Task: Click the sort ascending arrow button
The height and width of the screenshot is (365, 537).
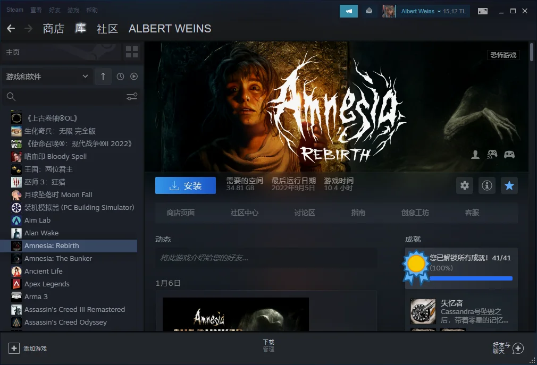Action: point(103,77)
